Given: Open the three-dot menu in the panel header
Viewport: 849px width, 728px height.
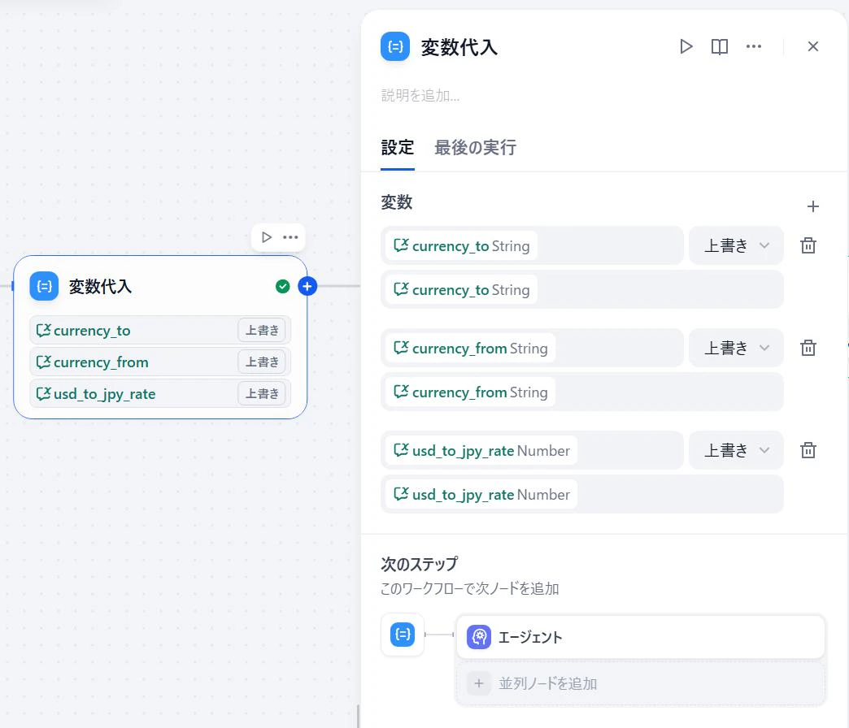Looking at the screenshot, I should (x=753, y=46).
